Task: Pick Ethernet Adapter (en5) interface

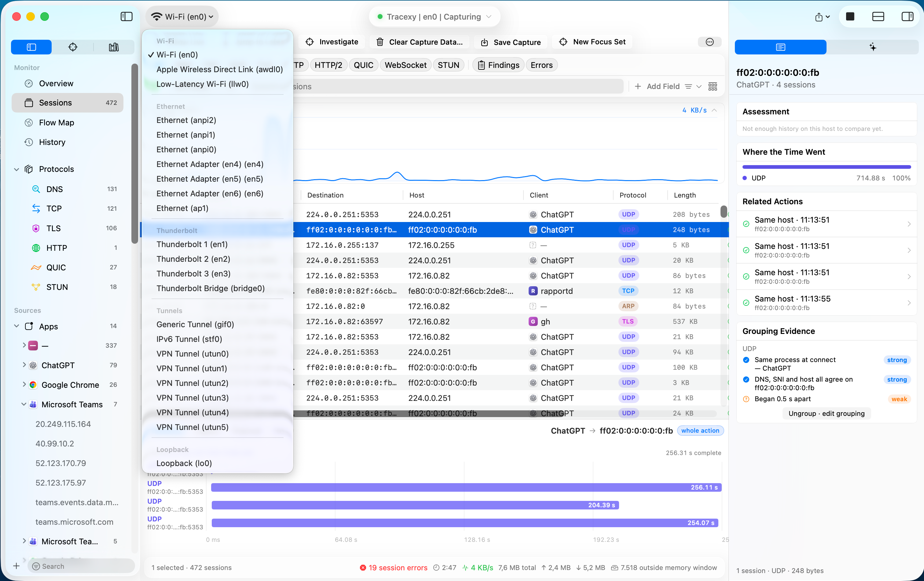Action: point(217,179)
